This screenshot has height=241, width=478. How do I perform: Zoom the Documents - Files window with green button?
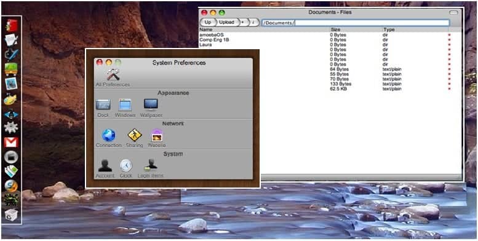(221, 12)
